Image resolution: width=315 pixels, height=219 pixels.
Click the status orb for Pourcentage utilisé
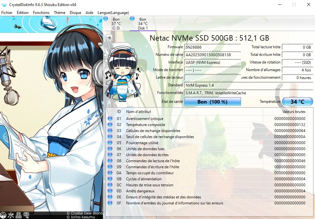[110, 143]
